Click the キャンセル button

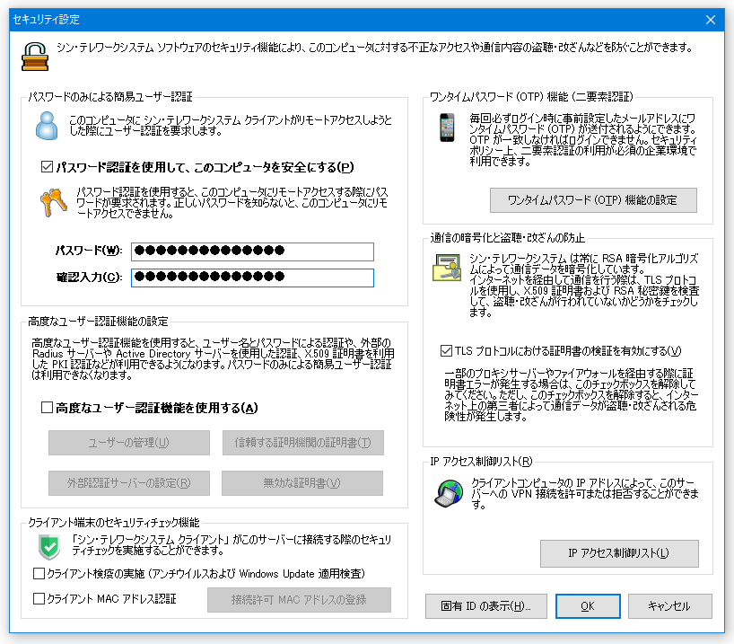pos(669,606)
